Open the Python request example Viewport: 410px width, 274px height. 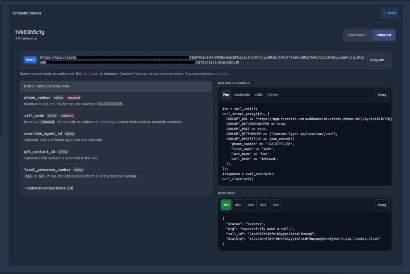pos(273,95)
